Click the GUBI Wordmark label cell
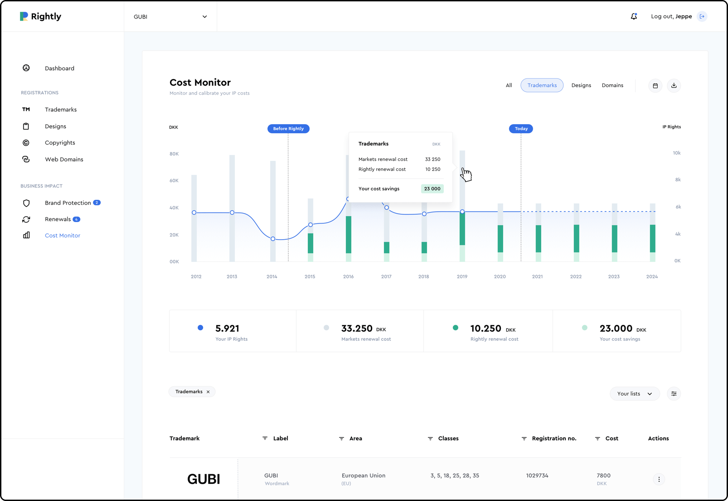The width and height of the screenshot is (728, 501). [277, 479]
